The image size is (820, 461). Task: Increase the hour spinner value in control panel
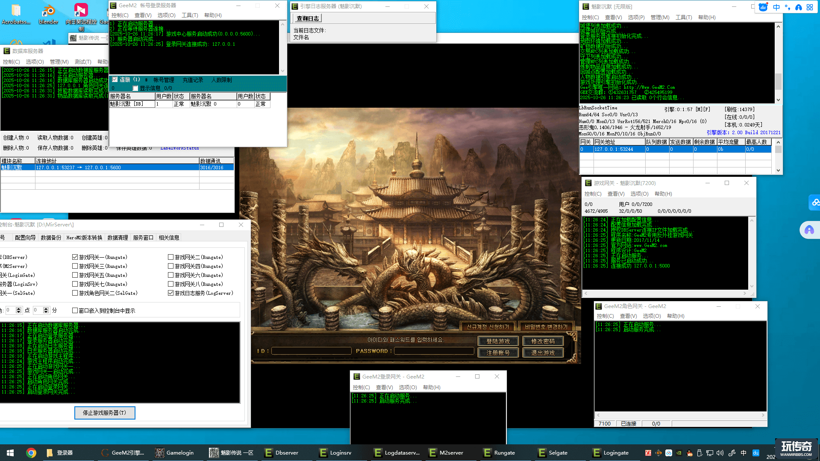coord(18,308)
